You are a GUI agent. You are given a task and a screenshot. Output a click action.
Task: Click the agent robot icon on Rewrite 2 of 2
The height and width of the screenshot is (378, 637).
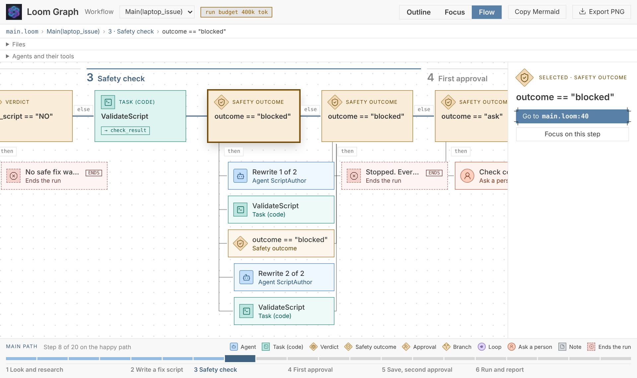pos(247,277)
